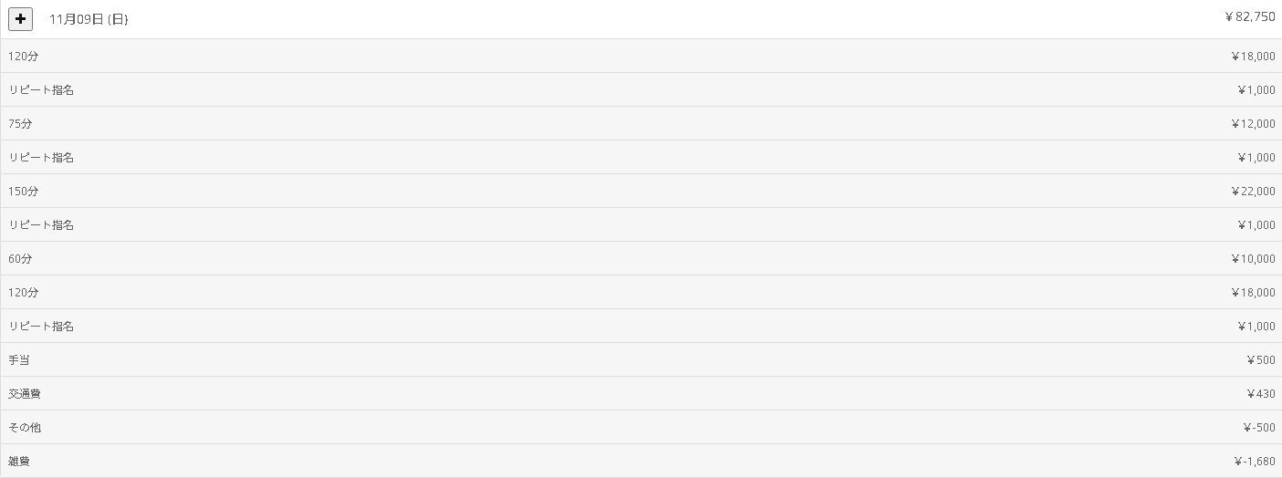Click the plus expand button beside 11月09日
The image size is (1282, 478).
tap(20, 18)
